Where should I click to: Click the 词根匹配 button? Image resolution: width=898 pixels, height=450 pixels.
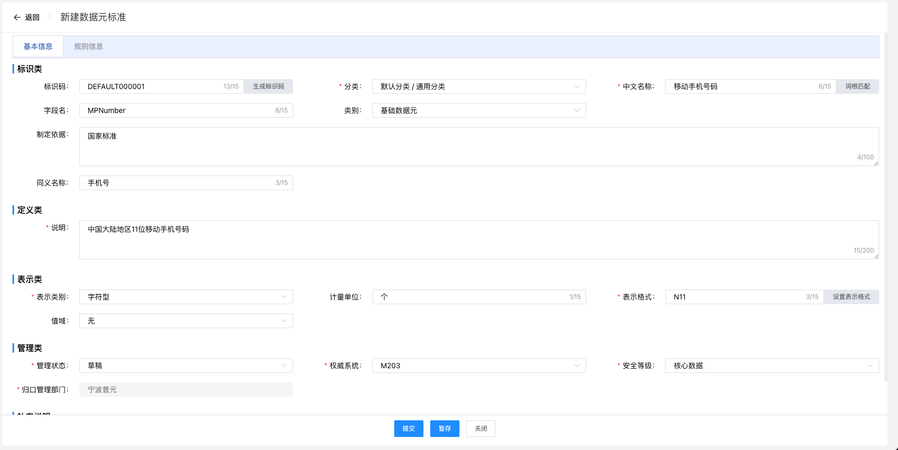coord(857,86)
